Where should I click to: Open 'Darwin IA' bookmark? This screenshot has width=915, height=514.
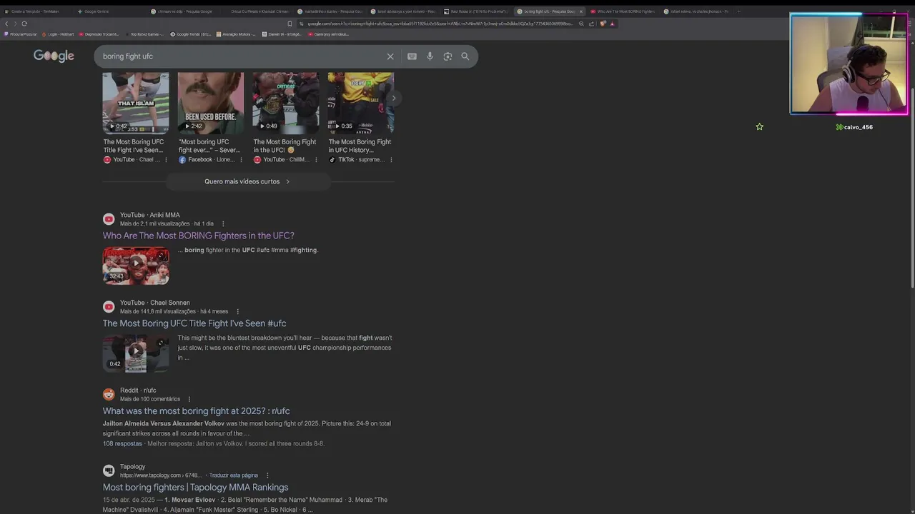click(x=281, y=34)
